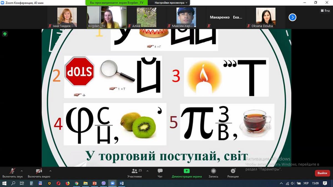Unmute microphone with Включить звук
This screenshot has height=187, width=333.
[12, 173]
